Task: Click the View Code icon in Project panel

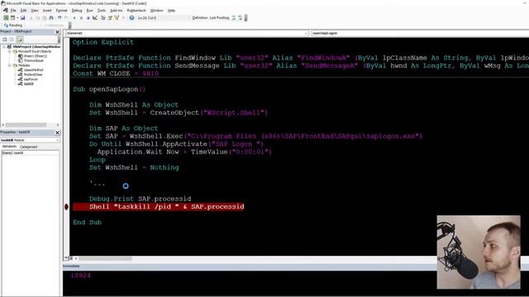Action: (x=5, y=40)
